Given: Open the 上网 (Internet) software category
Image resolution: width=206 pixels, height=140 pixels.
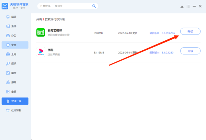Looking at the screenshot, I should pos(14,54).
